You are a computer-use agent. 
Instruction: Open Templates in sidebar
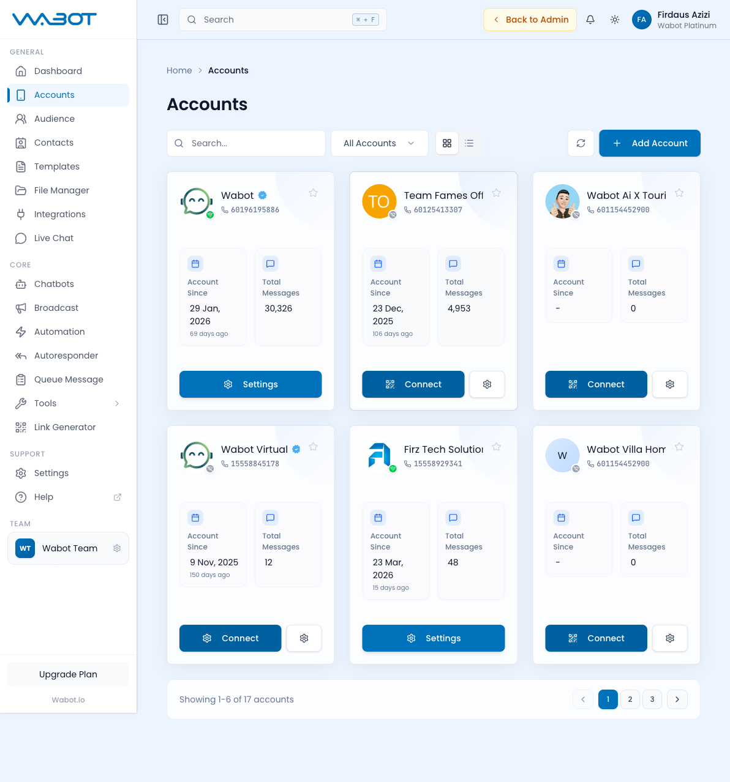coord(68,166)
